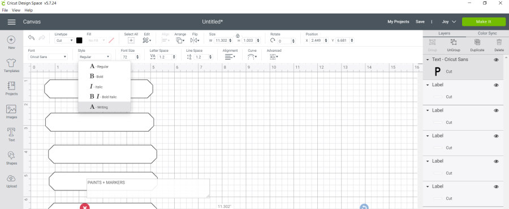Image resolution: width=509 pixels, height=209 pixels.
Task: Click the Undo arrow icon
Action: click(x=32, y=38)
